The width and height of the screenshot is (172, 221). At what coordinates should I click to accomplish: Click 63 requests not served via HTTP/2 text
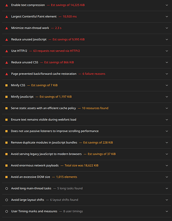57,51
